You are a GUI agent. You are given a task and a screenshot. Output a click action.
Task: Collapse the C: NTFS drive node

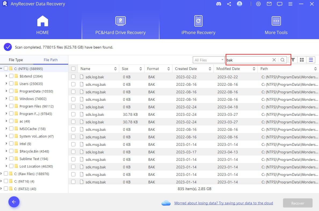(x=2, y=68)
